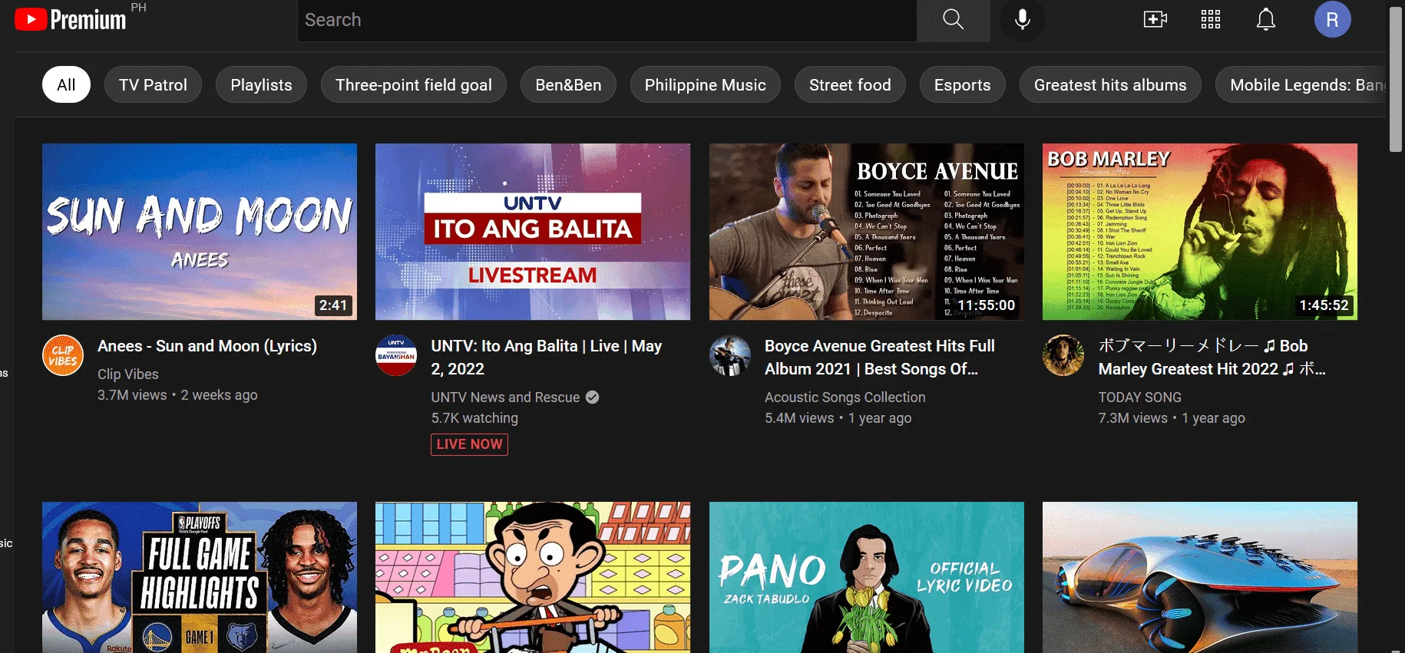Show notifications bell
Screen dimensions: 1405x653
click(x=1266, y=20)
